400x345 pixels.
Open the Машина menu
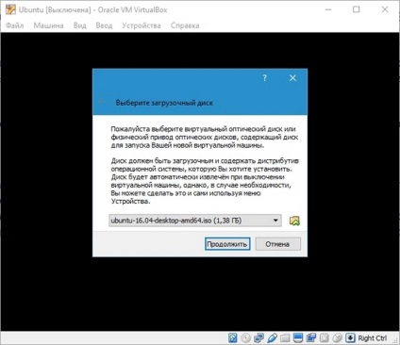pos(48,25)
